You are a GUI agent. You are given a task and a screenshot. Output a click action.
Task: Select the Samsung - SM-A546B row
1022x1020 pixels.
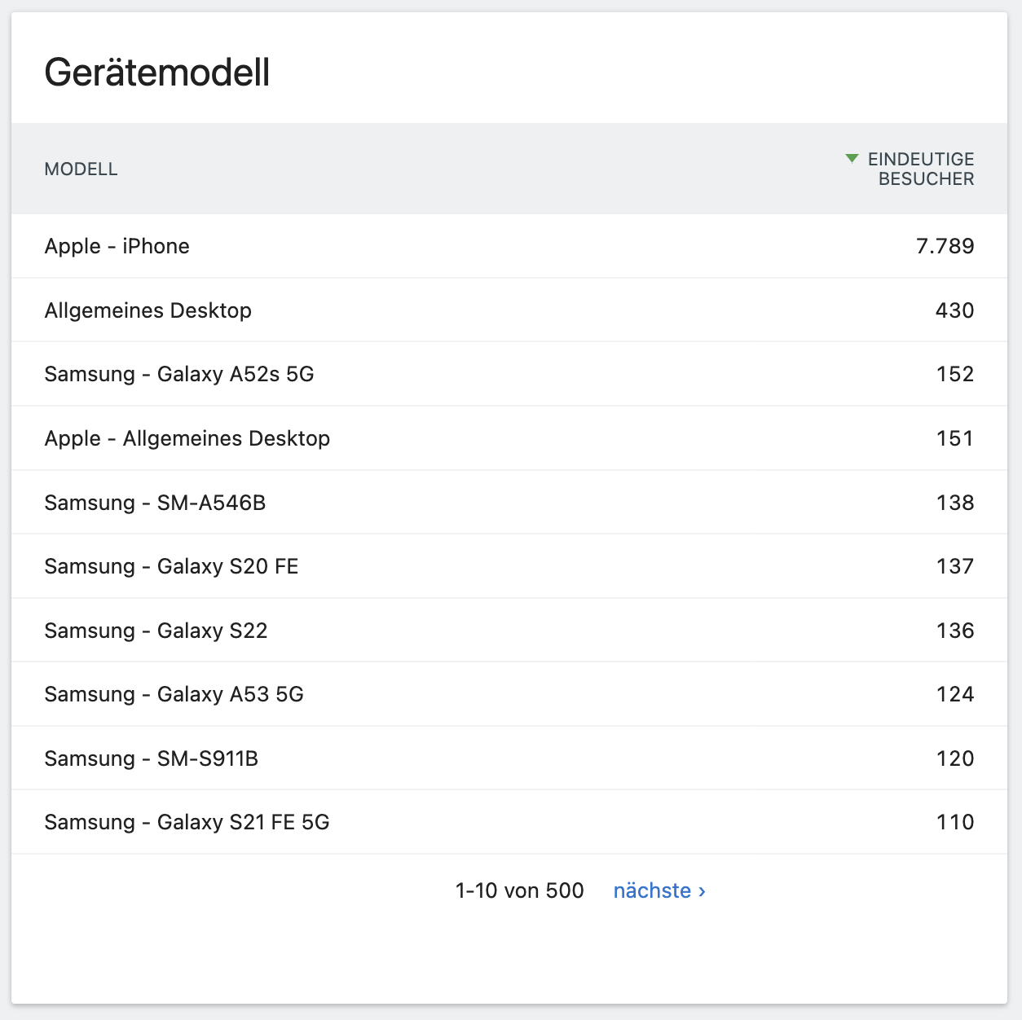point(155,503)
